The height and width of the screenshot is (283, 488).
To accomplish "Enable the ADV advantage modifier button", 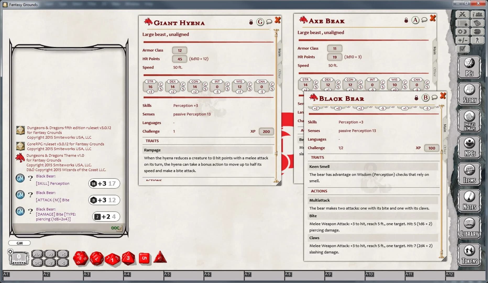I will (38, 254).
